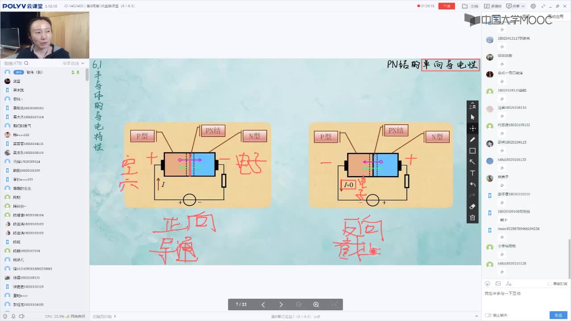Toggle the host's microphone icon
571x321 pixels.
pos(78,72)
